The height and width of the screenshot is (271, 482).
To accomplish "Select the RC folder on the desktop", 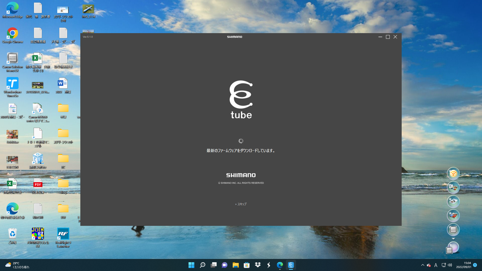I will (63, 161).
